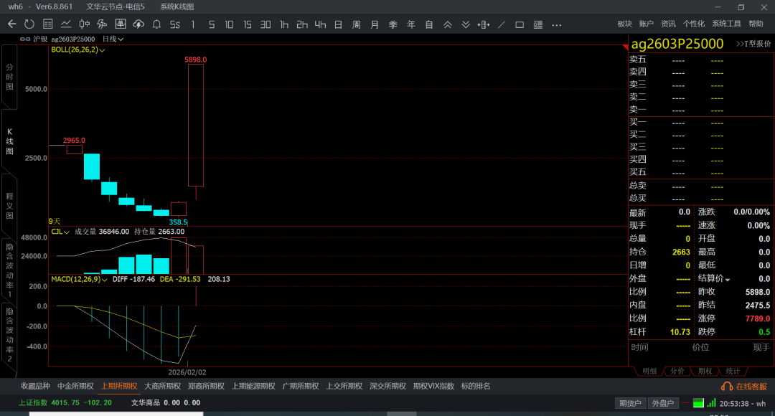Open the 大商所期权 bottom tab

pyautogui.click(x=163, y=386)
